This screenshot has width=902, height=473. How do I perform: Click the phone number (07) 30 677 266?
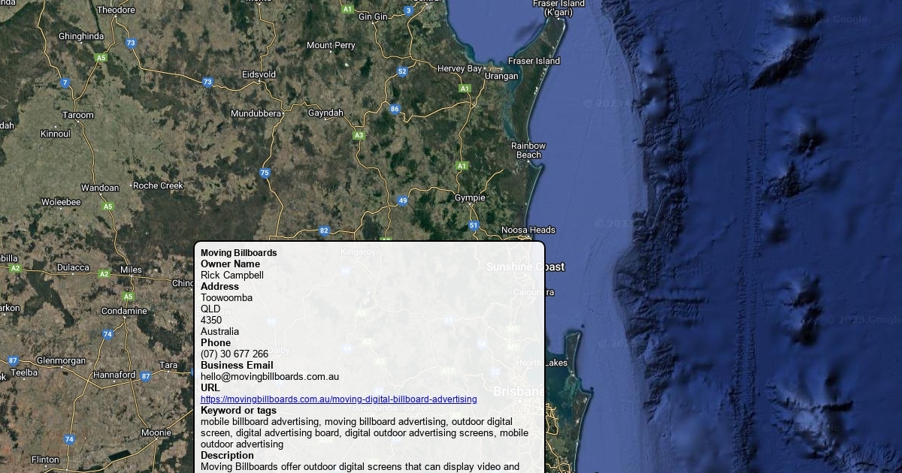pyautogui.click(x=234, y=354)
